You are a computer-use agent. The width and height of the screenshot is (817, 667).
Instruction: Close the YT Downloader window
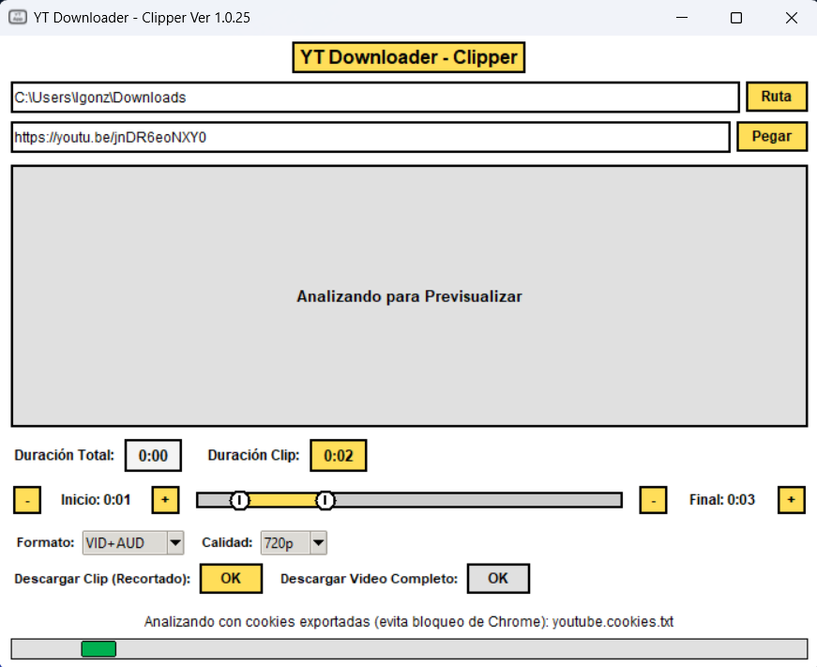tap(792, 18)
